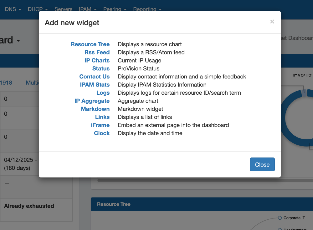Add the Resource Tree widget
Viewport: 313px width, 230px height.
tap(90, 44)
